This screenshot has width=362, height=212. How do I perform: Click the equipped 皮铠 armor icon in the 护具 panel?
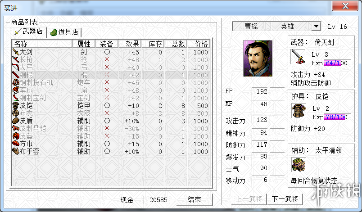pos(297,111)
